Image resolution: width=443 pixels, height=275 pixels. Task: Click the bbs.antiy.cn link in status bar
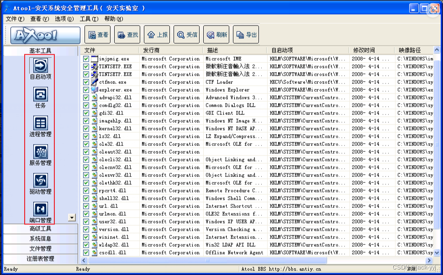click(295, 269)
